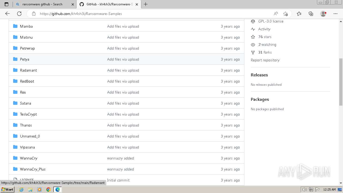343x193 pixels.
Task: Open the Unnamed_0 folder link
Action: click(x=30, y=136)
